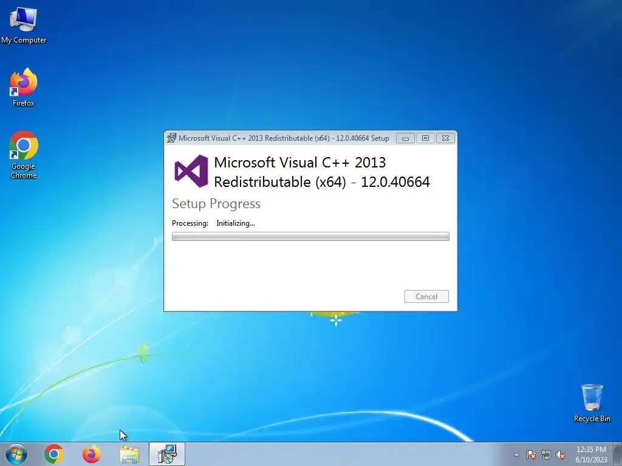Close the Visual C++ setup window
622x466 pixels.
click(445, 138)
